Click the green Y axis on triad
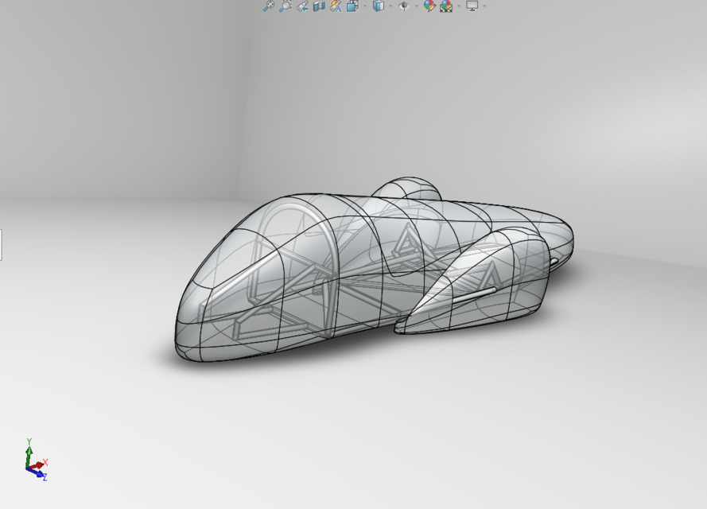The width and height of the screenshot is (707, 509). tap(29, 454)
